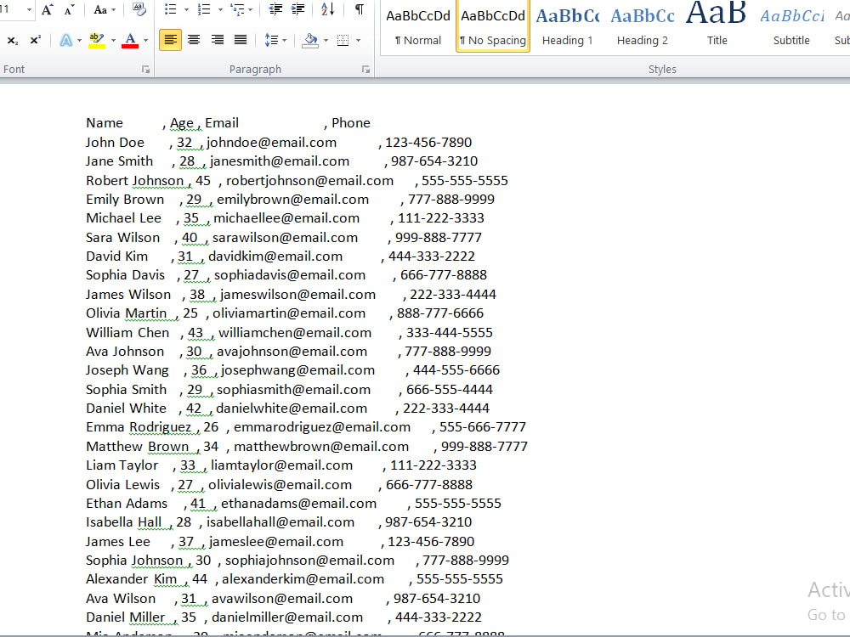850x637 pixels.
Task: Click the email sophiadavis@email.com
Action: click(x=290, y=275)
